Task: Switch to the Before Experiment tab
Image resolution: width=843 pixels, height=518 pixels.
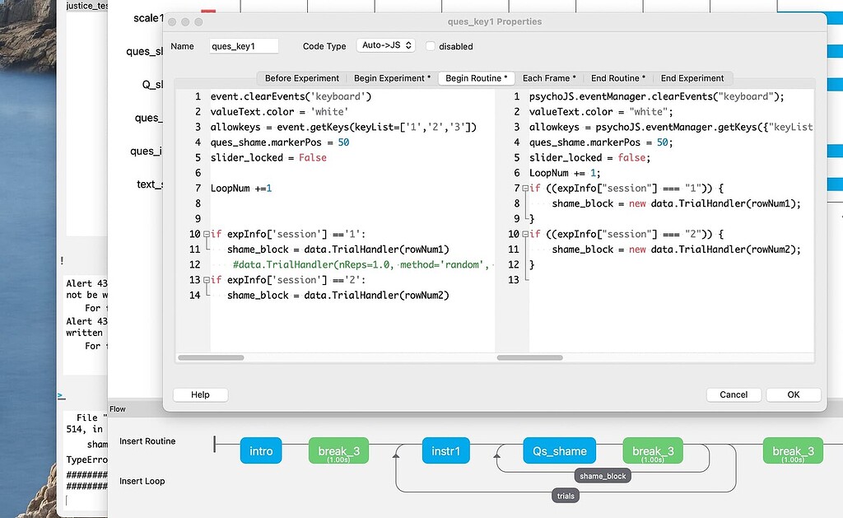Action: tap(300, 78)
